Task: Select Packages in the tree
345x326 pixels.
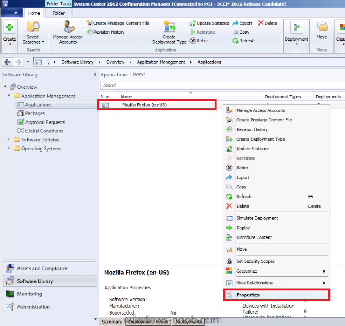Action: 35,113
